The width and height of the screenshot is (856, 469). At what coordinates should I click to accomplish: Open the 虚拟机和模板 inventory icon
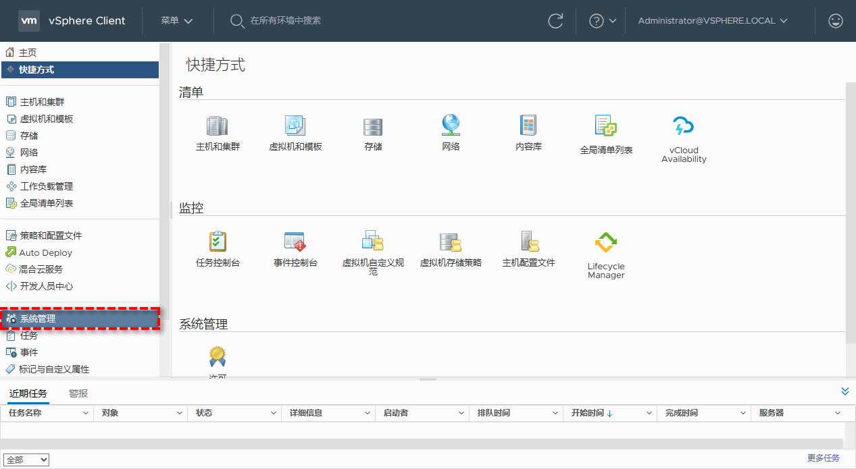click(295, 126)
